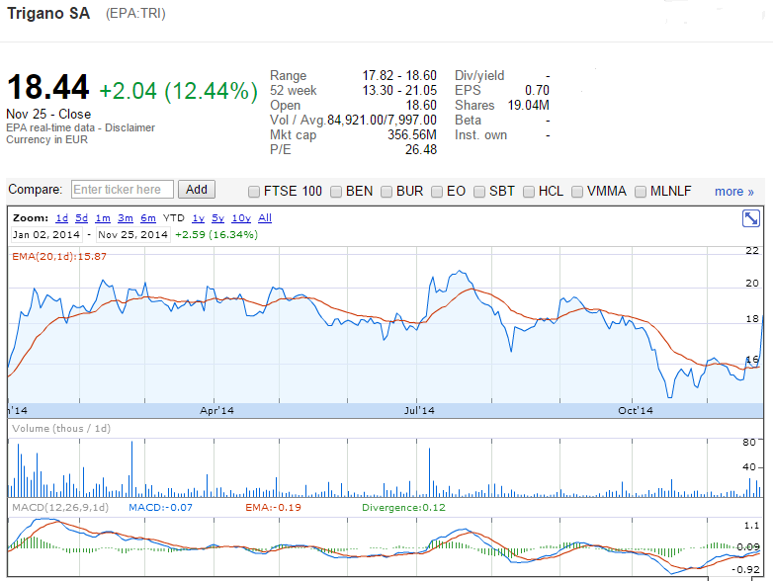Tick the MLNLF comparison checkbox
This screenshot has height=581, width=773.
641,192
